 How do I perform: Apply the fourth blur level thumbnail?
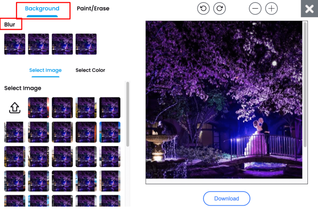[x=86, y=44]
